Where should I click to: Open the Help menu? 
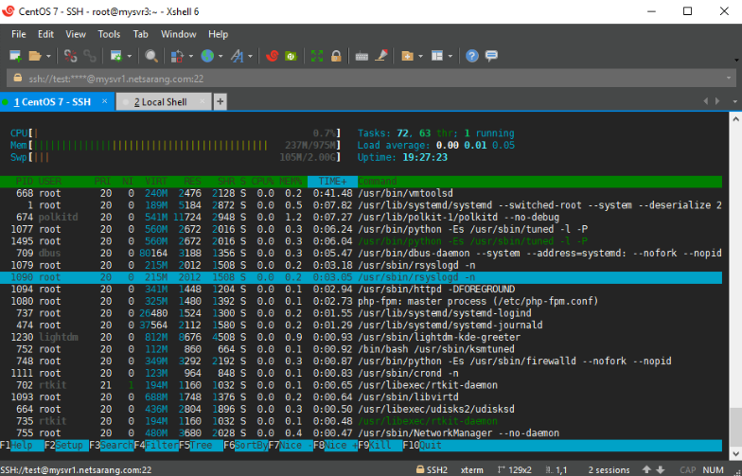tap(218, 34)
